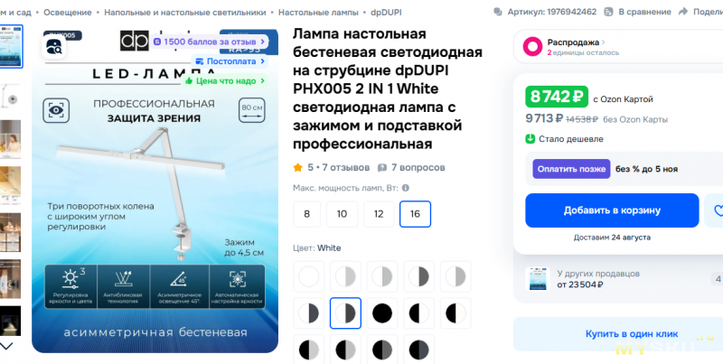This screenshot has width=723, height=364.
Task: Select 8 watt power option
Action: [306, 214]
